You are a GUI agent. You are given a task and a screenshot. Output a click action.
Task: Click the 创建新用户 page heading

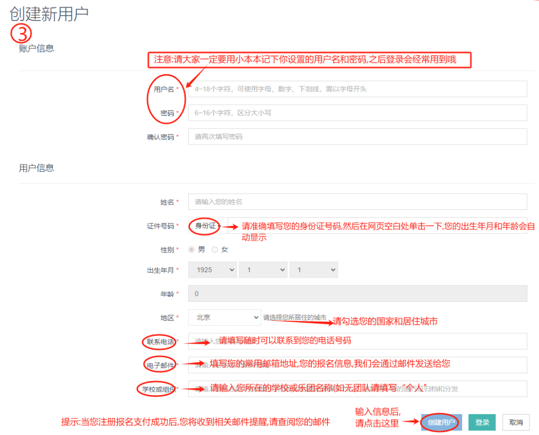(x=49, y=14)
